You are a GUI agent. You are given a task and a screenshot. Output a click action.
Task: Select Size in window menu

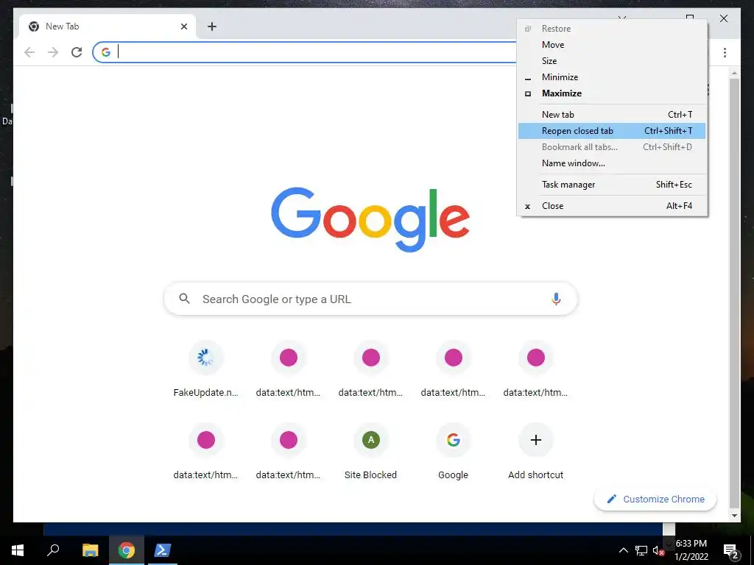tap(612, 61)
